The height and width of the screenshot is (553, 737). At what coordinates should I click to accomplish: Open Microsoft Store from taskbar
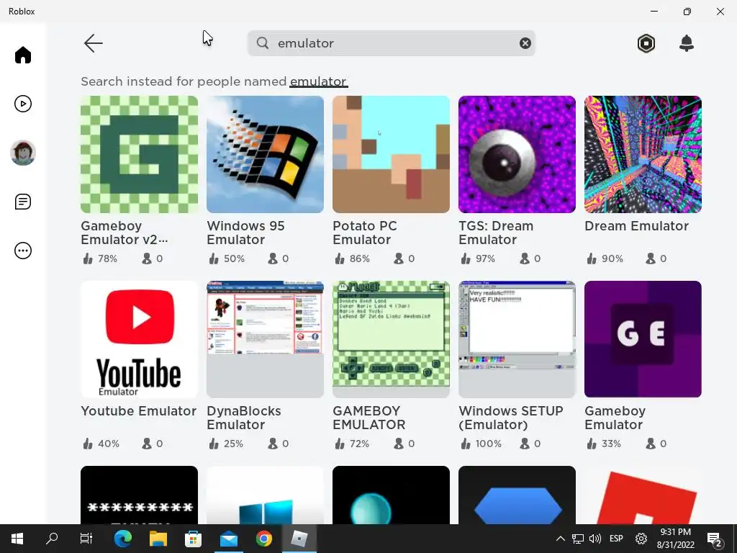(193, 539)
